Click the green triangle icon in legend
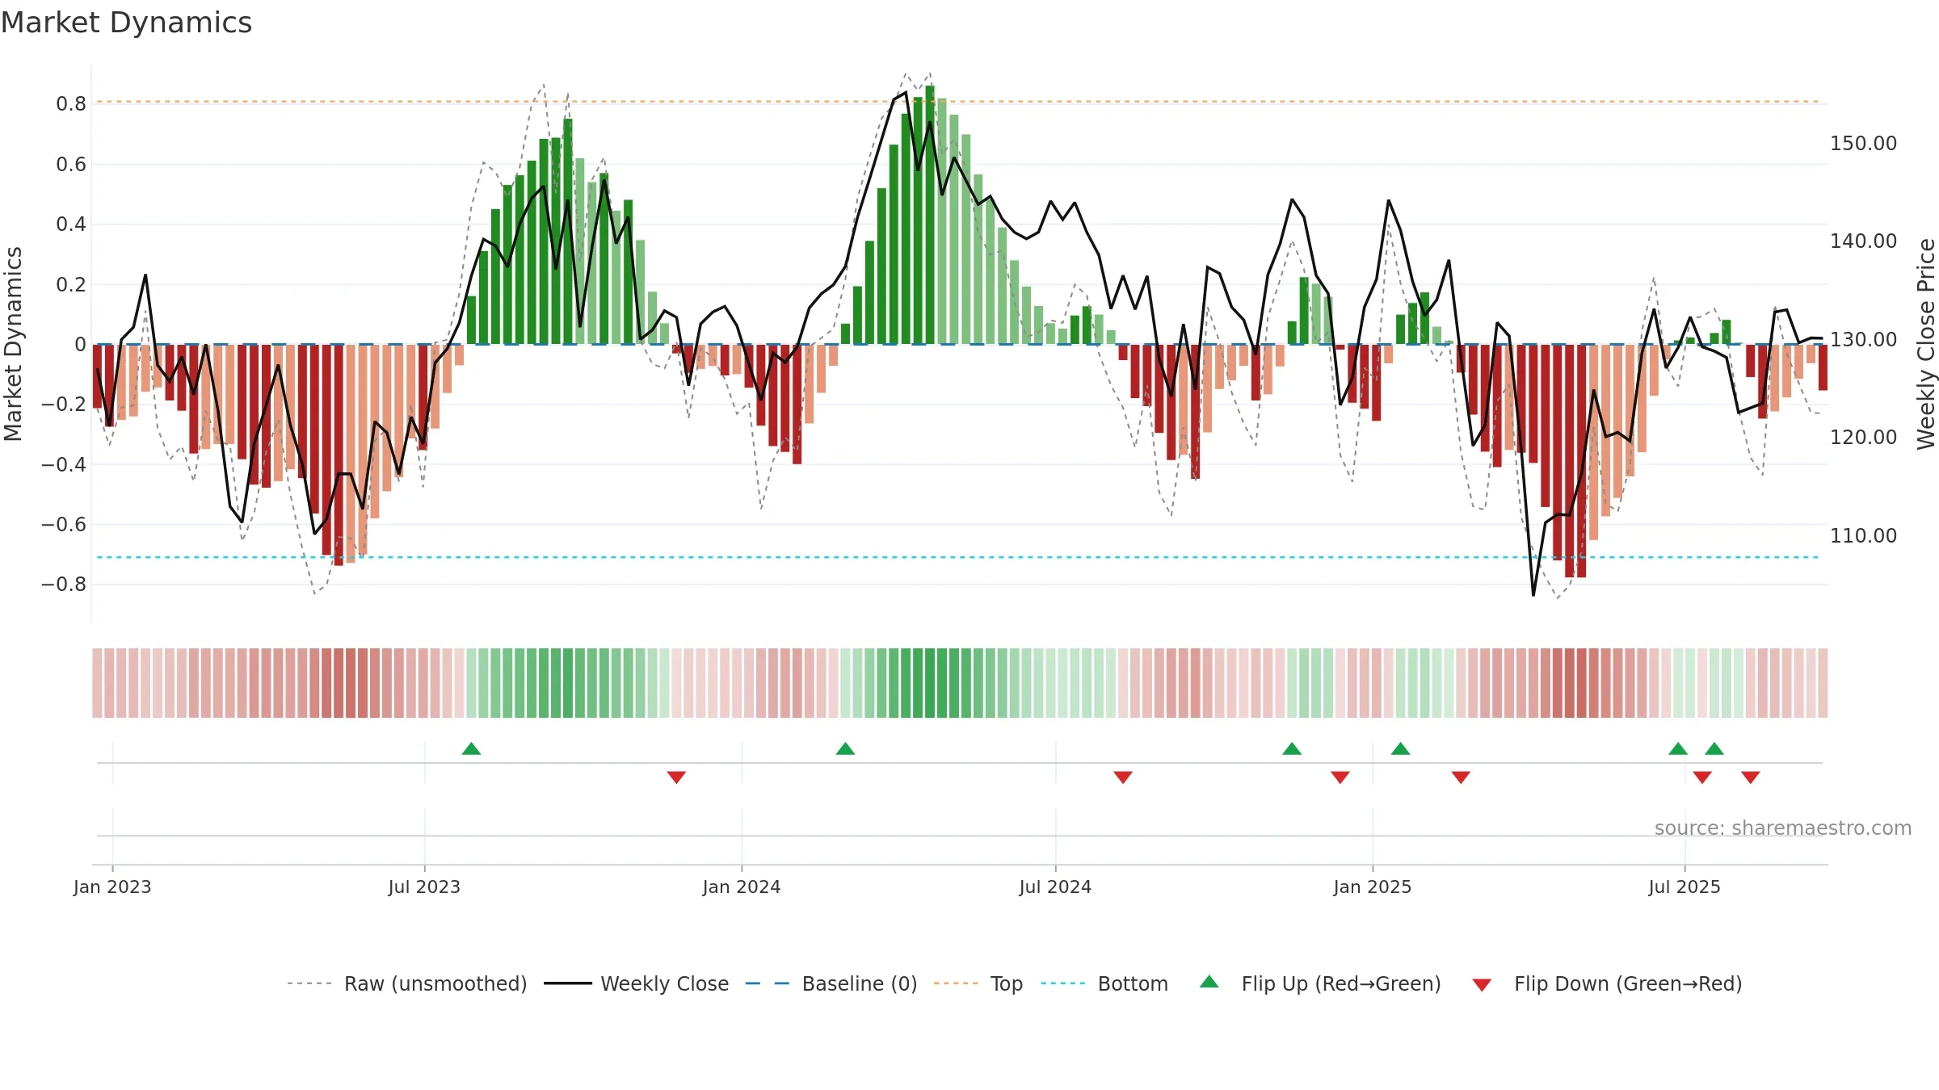Screen dimensions: 1939x1090 coord(1209,982)
